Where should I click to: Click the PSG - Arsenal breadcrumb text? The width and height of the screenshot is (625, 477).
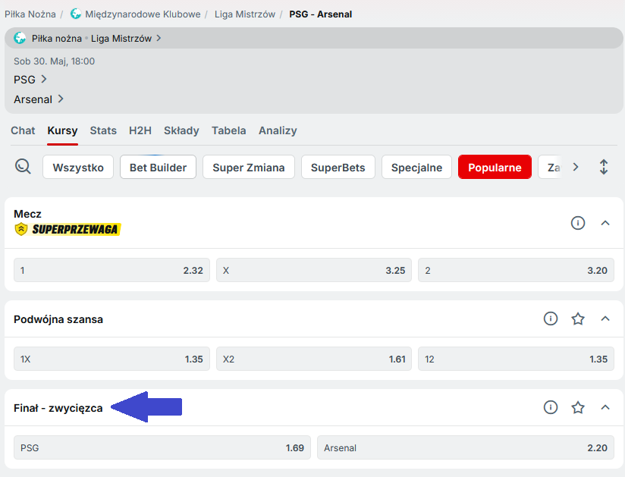[321, 14]
